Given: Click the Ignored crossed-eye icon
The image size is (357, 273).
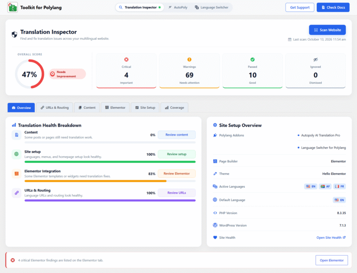Looking at the screenshot, I should [x=315, y=60].
